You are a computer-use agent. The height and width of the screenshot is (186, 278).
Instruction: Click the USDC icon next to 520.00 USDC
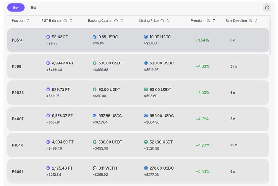tap(146, 63)
